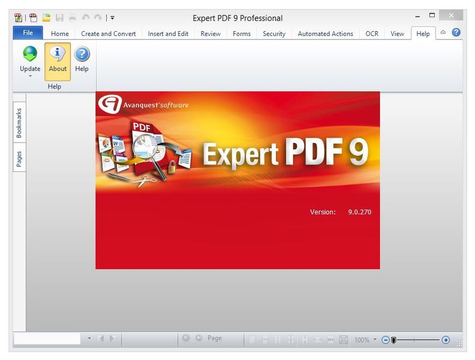The image size is (475, 360).
Task: Click the Avanquest software logo
Action: tap(143, 104)
